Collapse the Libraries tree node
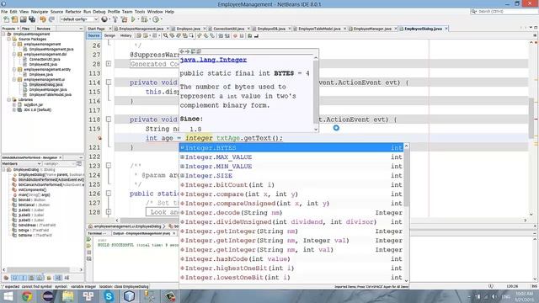Image resolution: width=539 pixels, height=303 pixels. (x=9, y=99)
